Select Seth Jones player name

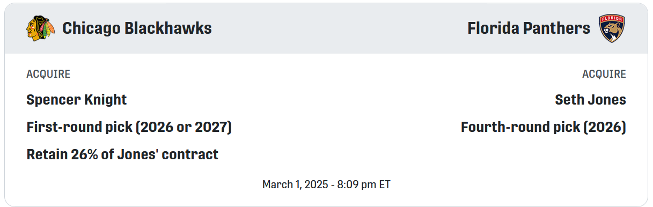(590, 100)
